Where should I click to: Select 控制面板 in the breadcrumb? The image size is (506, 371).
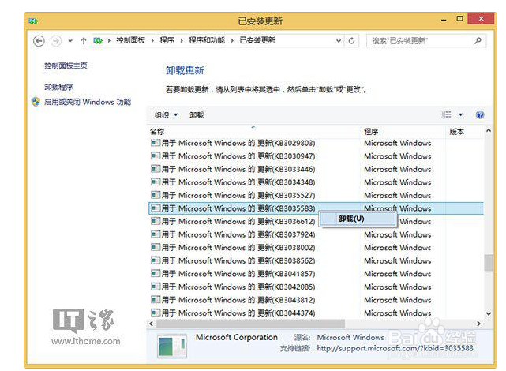(x=131, y=40)
